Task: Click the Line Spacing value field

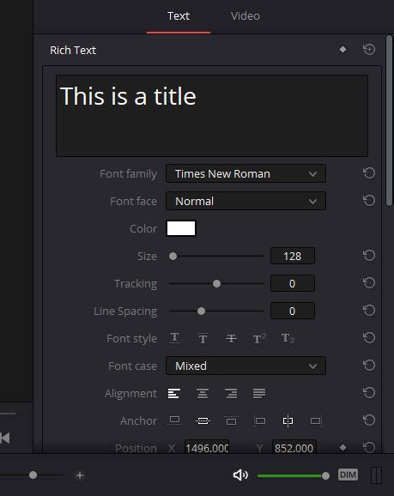Action: [x=293, y=311]
